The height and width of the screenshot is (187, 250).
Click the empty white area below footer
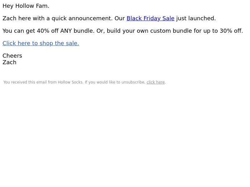pos(125,135)
